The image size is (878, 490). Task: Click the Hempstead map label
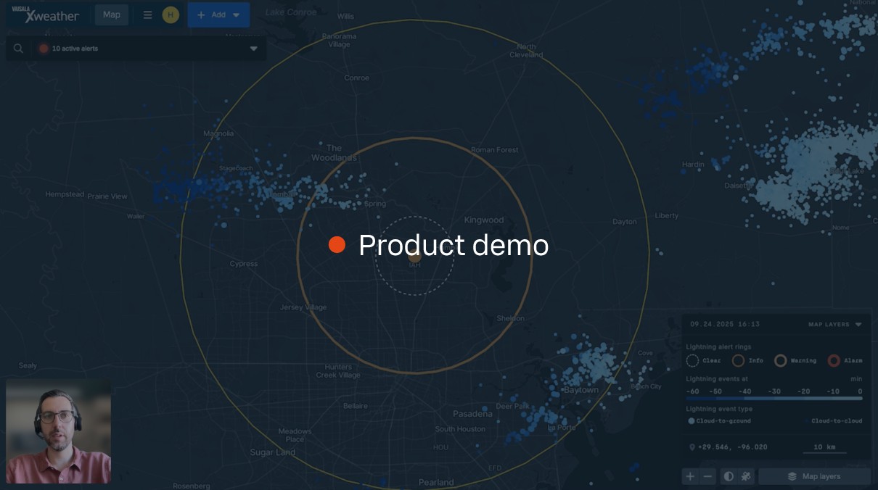point(65,195)
